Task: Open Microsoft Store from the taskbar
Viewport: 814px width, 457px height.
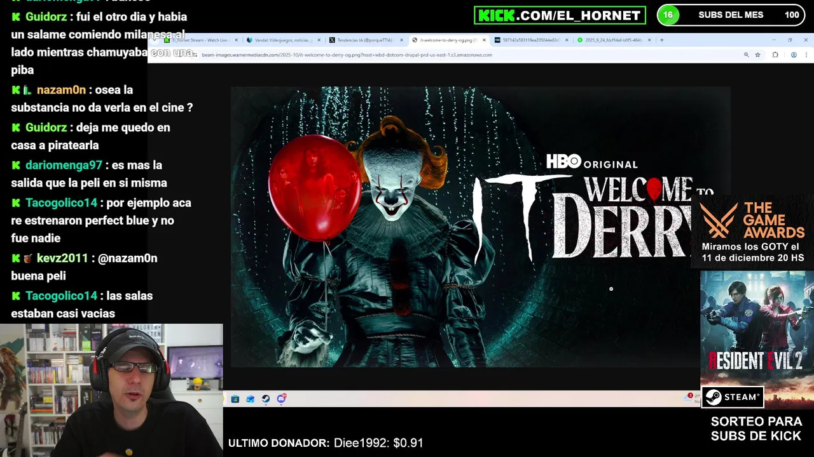Action: click(x=235, y=399)
